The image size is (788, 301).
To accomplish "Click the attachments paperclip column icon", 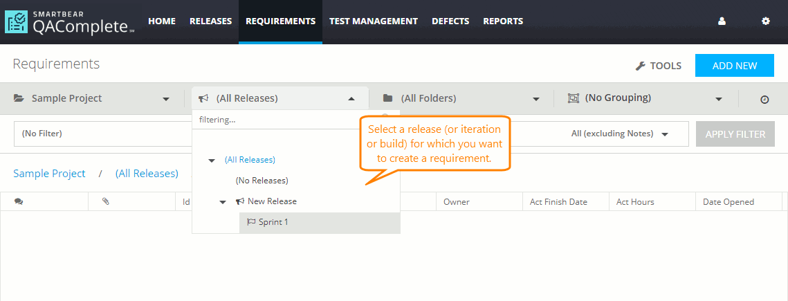I will click(106, 202).
